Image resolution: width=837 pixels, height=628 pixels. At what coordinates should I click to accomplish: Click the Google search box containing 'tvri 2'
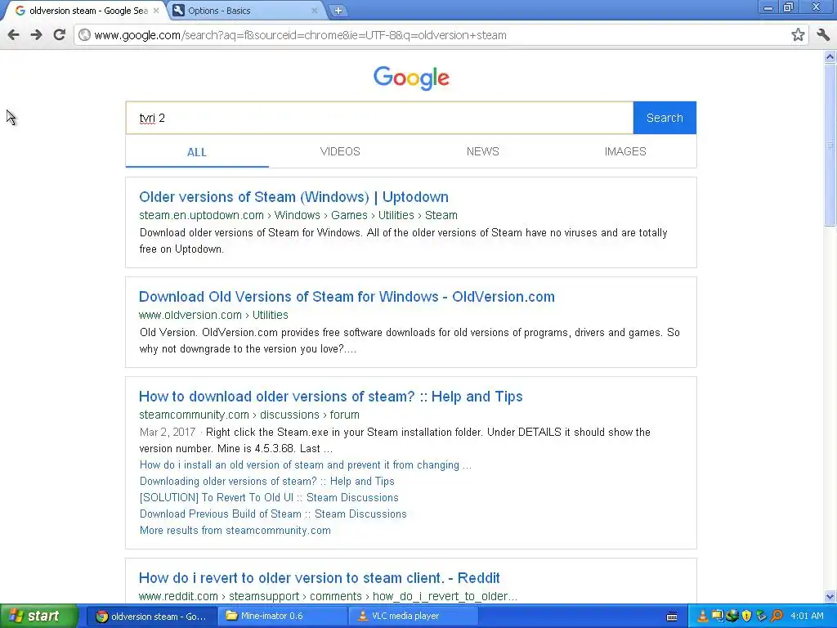379,118
